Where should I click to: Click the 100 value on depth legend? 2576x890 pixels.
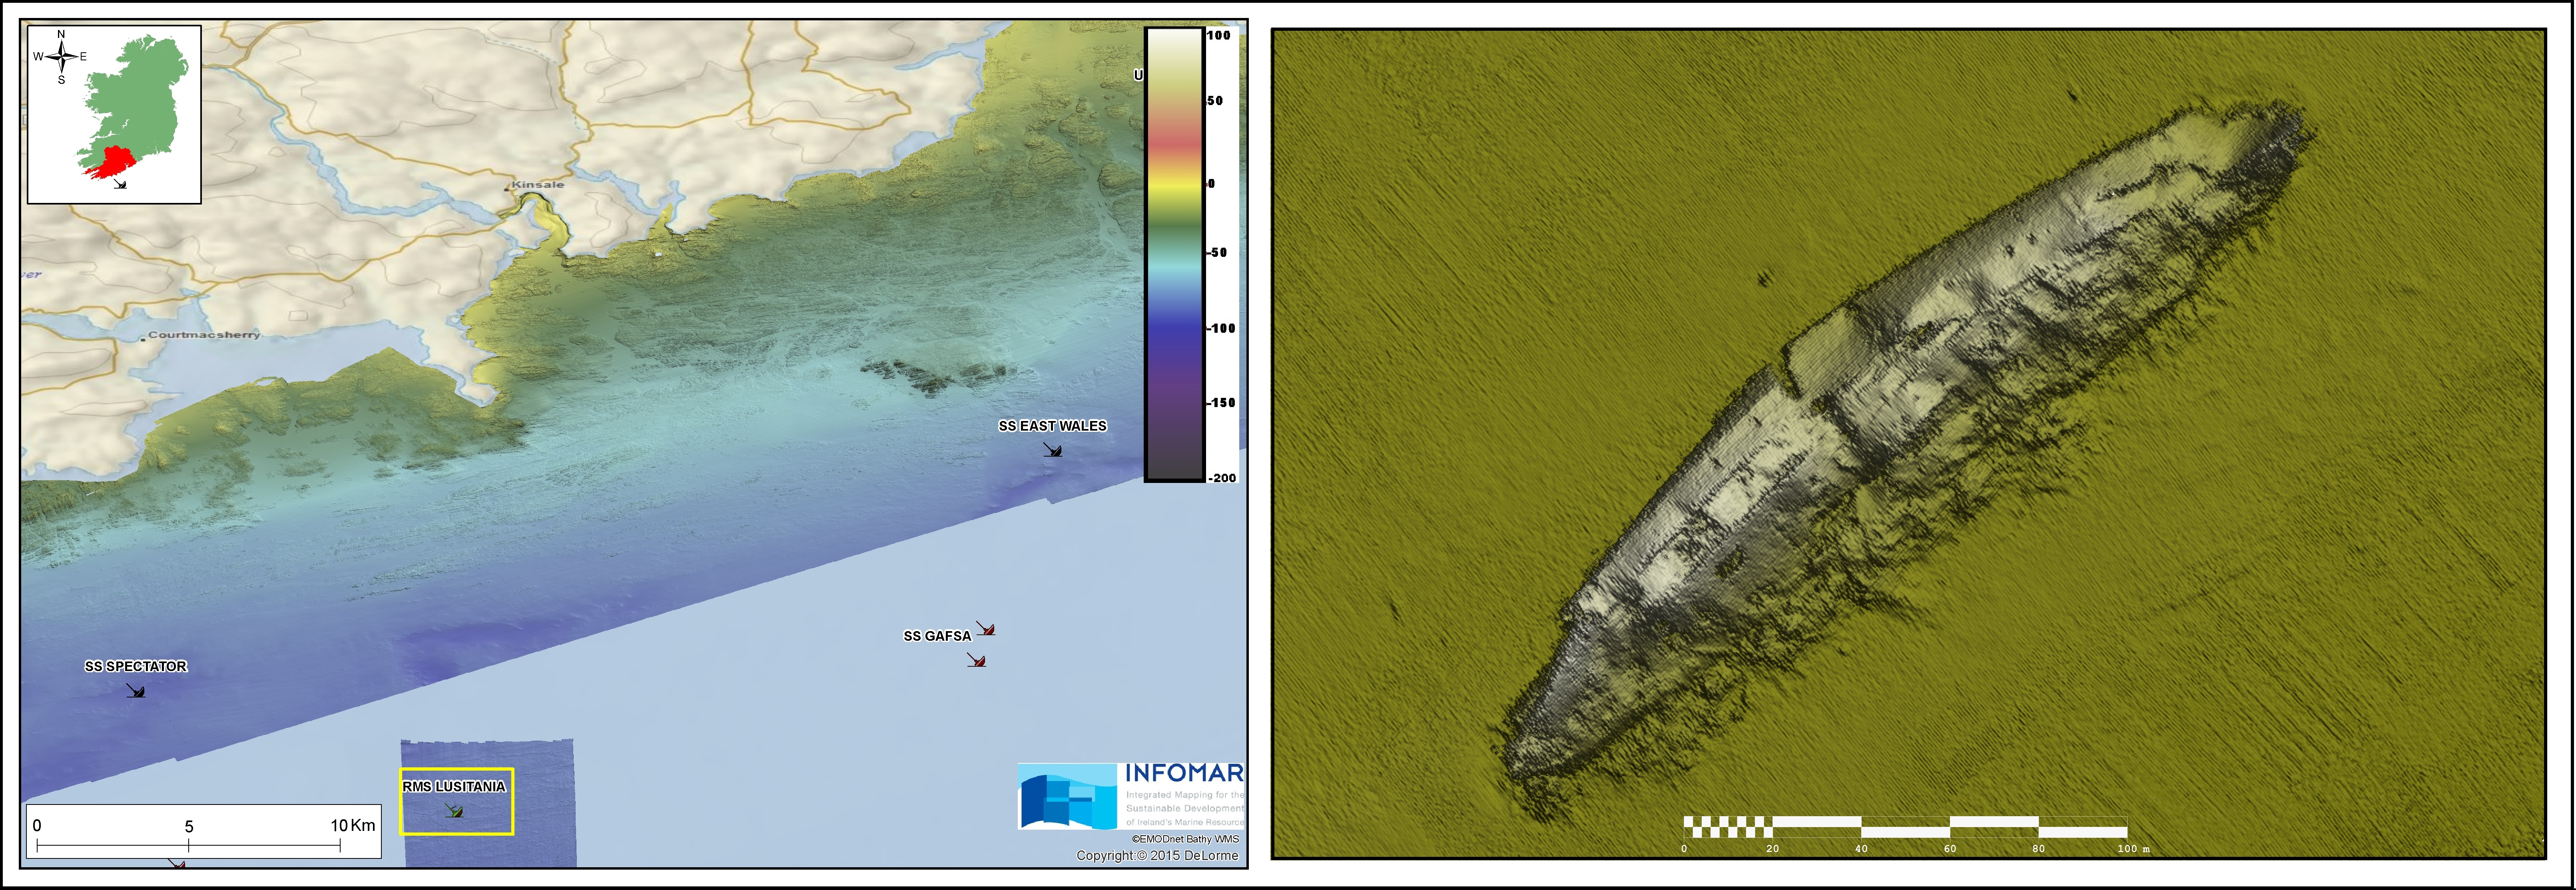(1218, 36)
